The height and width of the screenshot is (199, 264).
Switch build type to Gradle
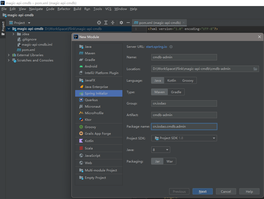coord(176,92)
